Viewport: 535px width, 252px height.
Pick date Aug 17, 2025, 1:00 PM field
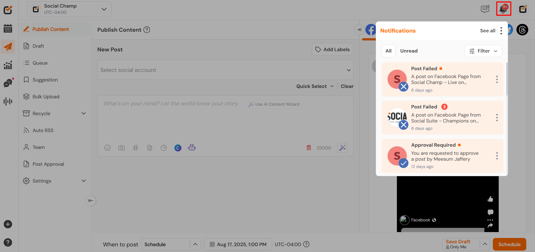[238, 244]
